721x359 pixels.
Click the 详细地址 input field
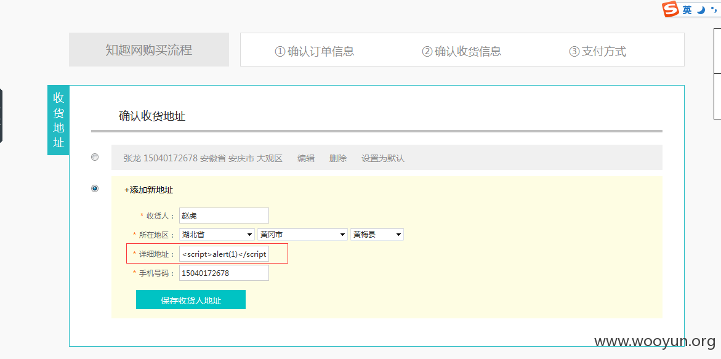click(224, 254)
